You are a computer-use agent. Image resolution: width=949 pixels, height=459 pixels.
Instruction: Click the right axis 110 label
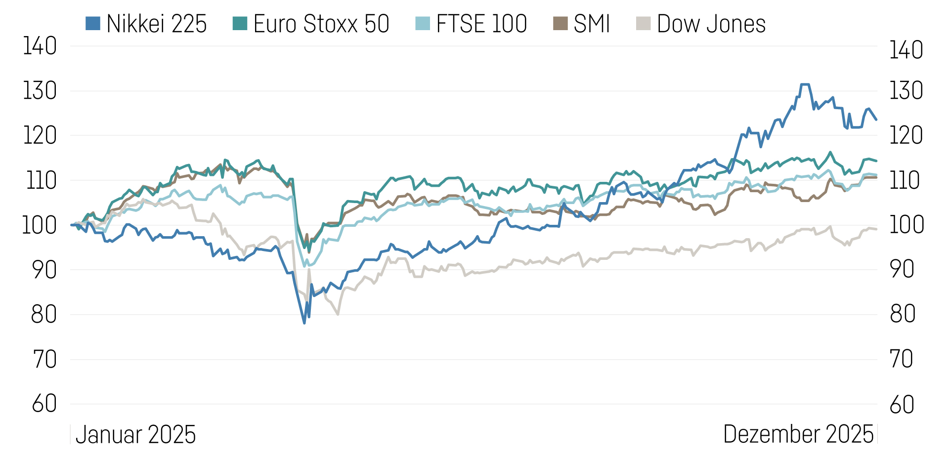tap(905, 181)
